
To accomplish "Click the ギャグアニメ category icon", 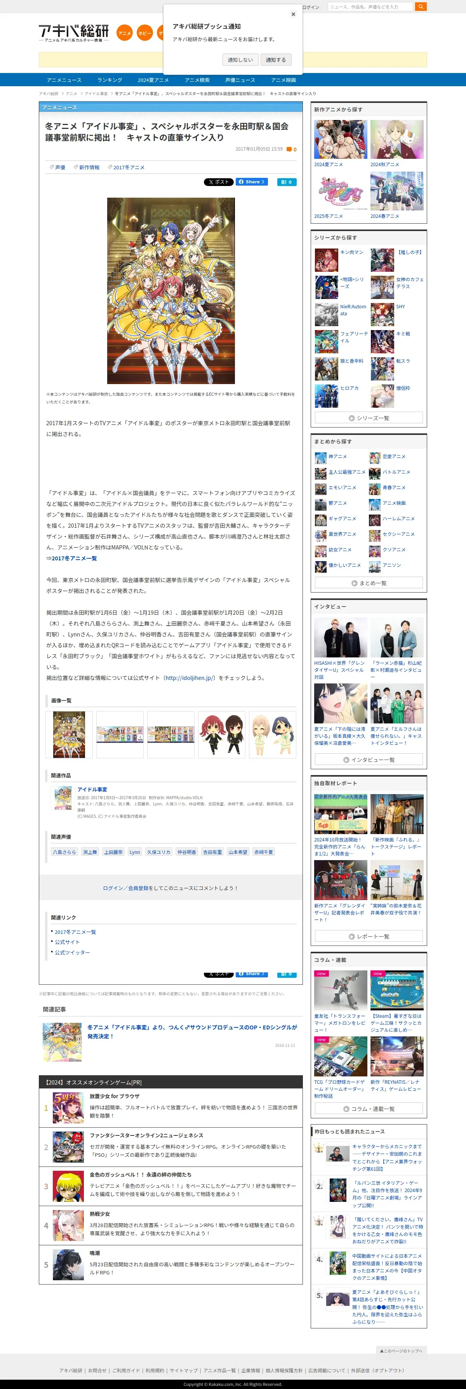I will point(320,520).
